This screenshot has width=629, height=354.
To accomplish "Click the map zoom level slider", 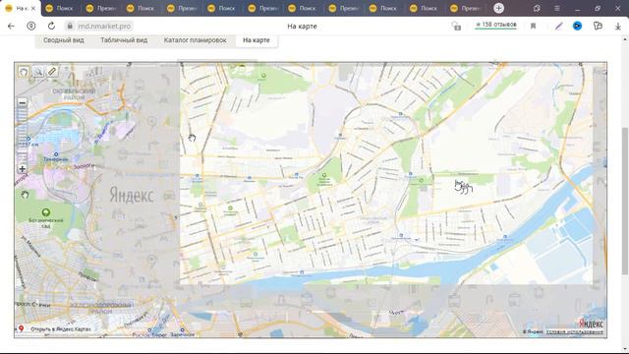I will click(22, 136).
